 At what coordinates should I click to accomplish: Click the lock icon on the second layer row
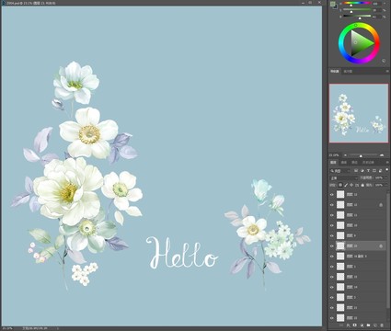point(381,205)
